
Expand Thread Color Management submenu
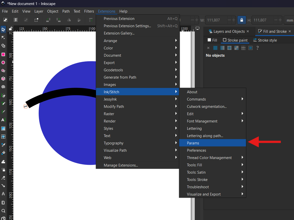coord(212,158)
